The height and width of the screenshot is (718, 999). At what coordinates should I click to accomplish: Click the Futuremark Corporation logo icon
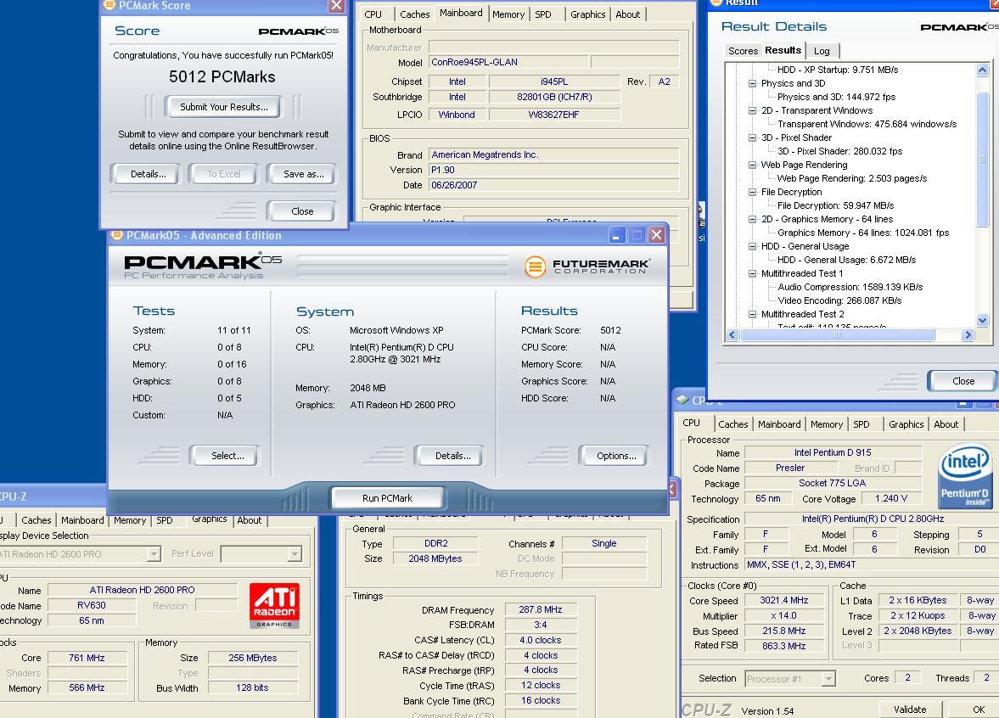[x=536, y=266]
